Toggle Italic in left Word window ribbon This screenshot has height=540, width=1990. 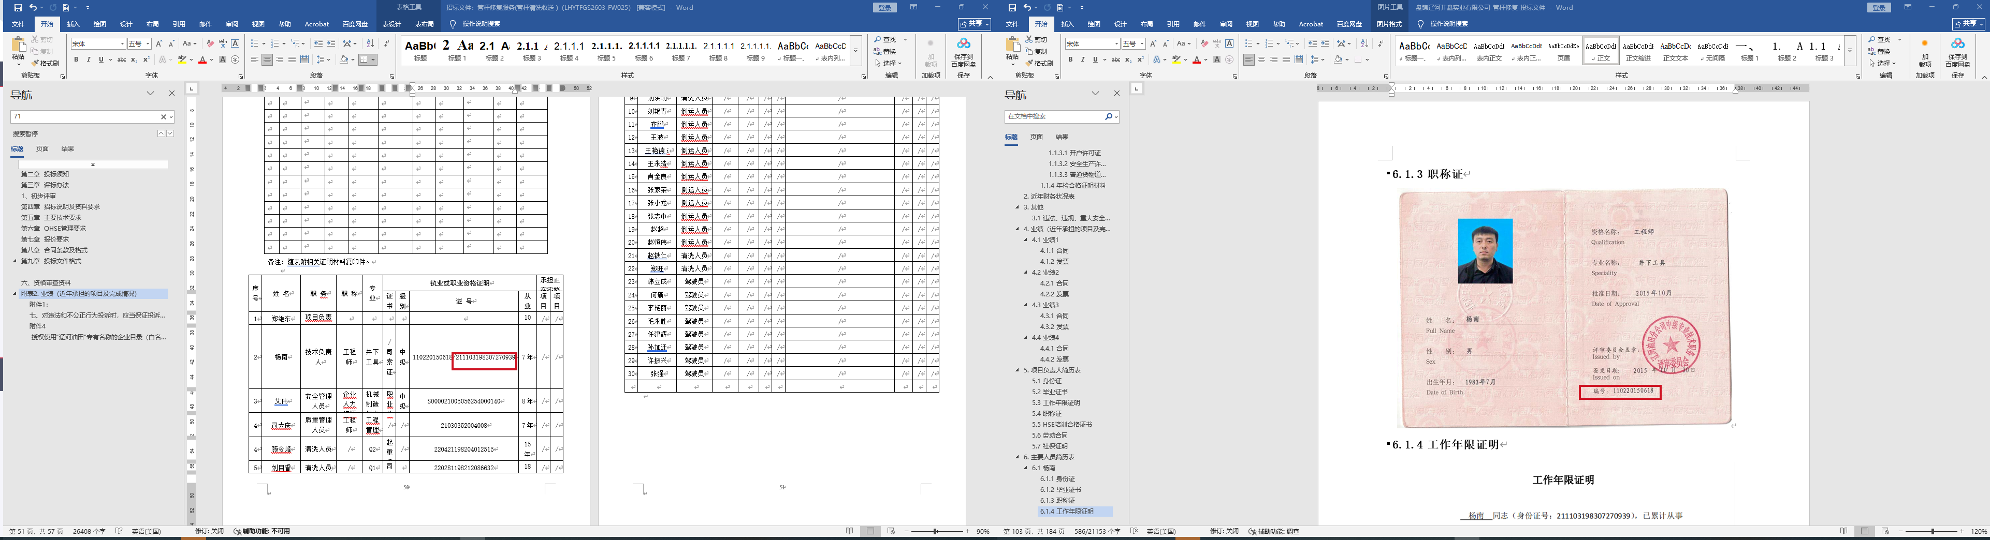[88, 59]
